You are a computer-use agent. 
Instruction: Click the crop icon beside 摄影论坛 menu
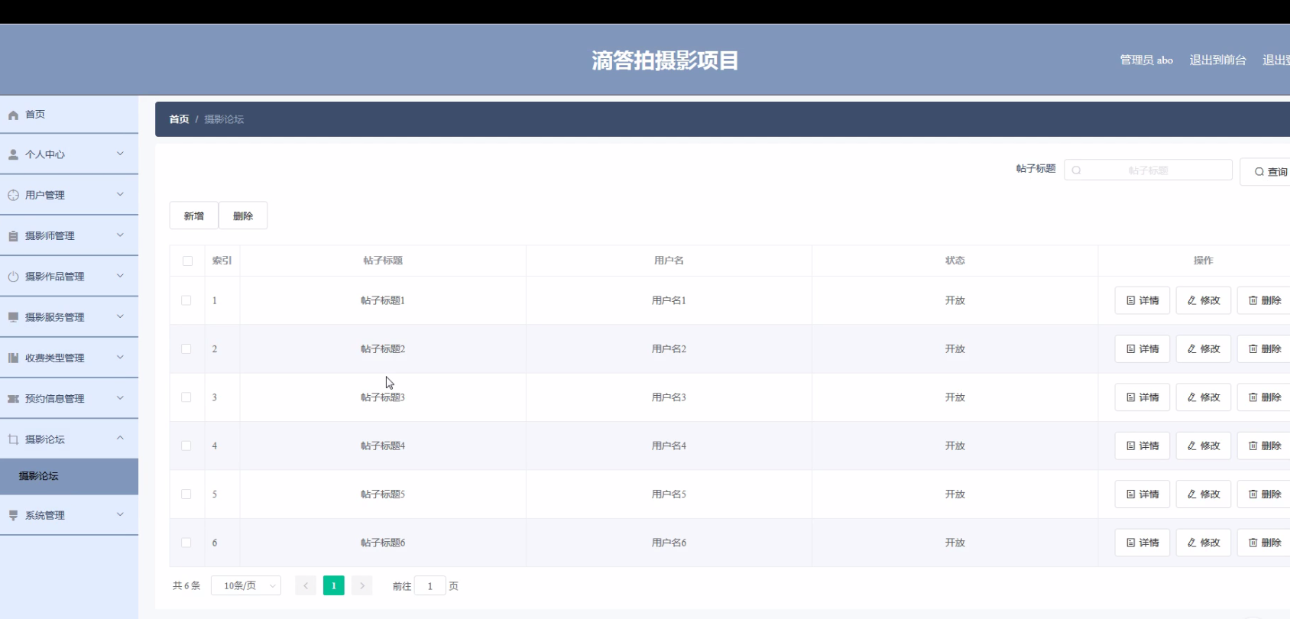click(x=13, y=439)
